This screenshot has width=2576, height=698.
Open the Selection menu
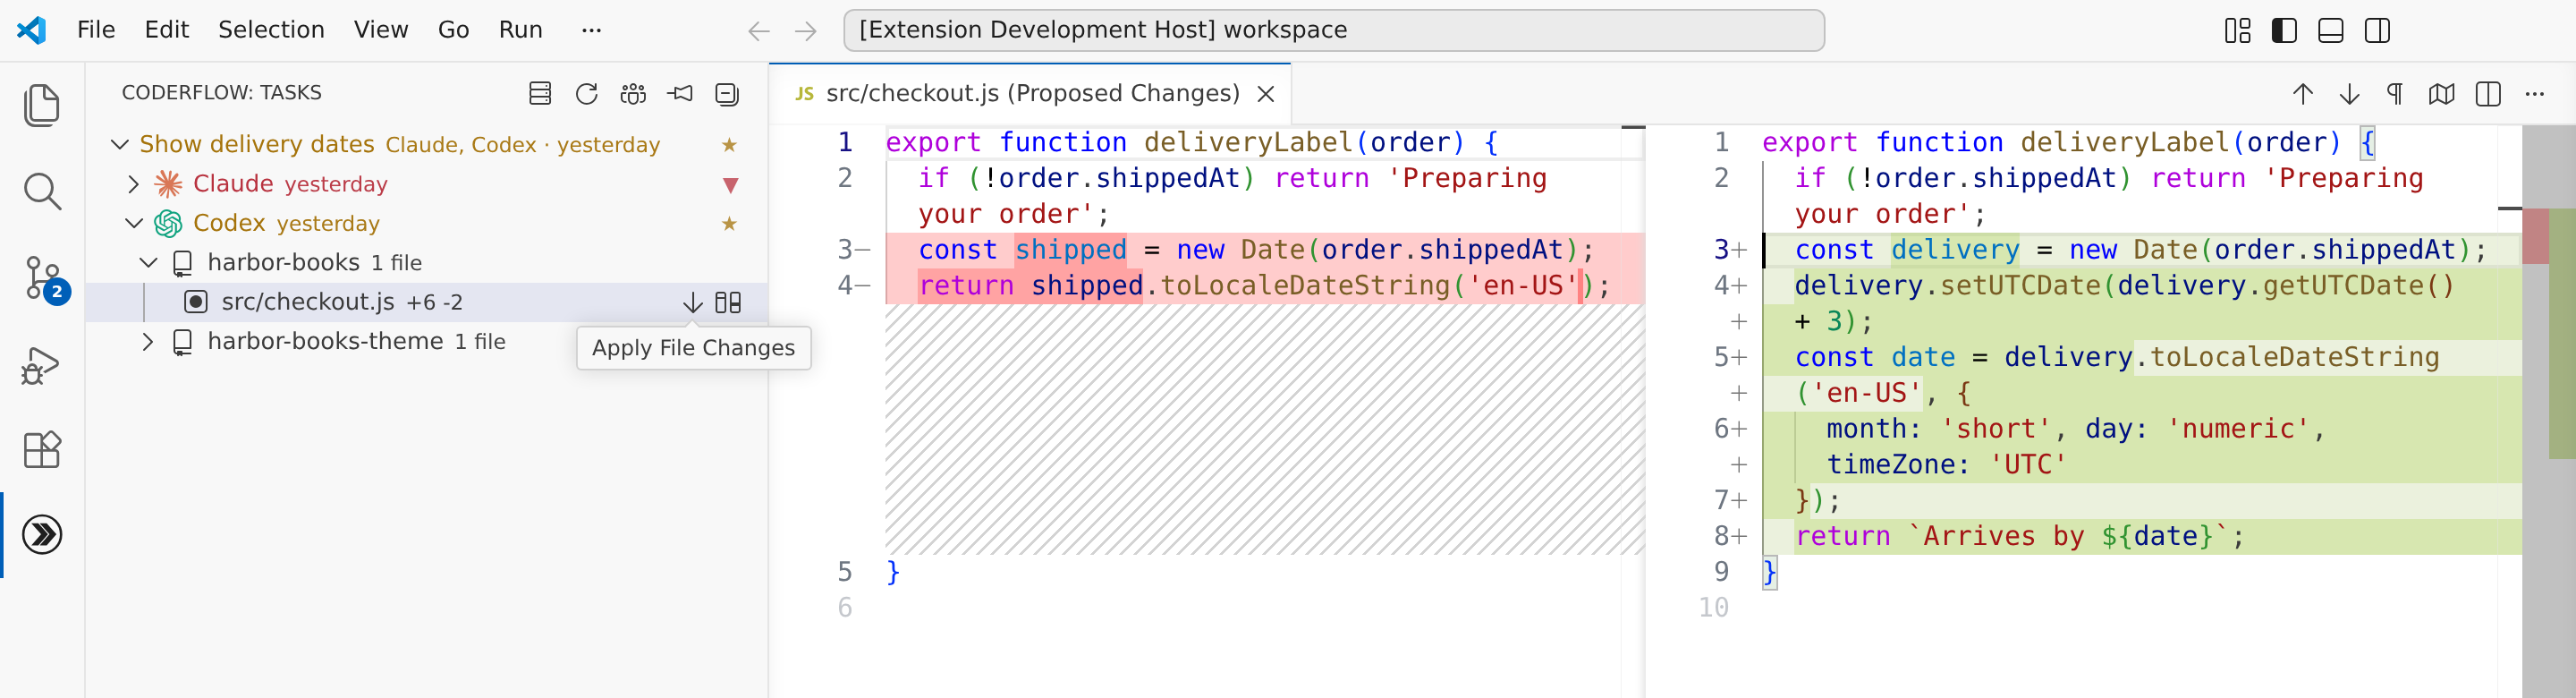coord(271,30)
